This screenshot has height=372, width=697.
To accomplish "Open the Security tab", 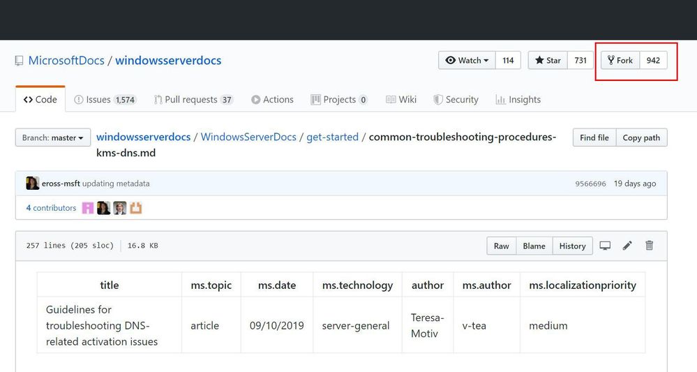I will coord(456,100).
